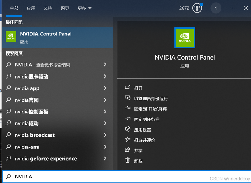This screenshot has height=183, width=251.
Task: Click magnifier icon beside nvidia app
Action: [8, 88]
